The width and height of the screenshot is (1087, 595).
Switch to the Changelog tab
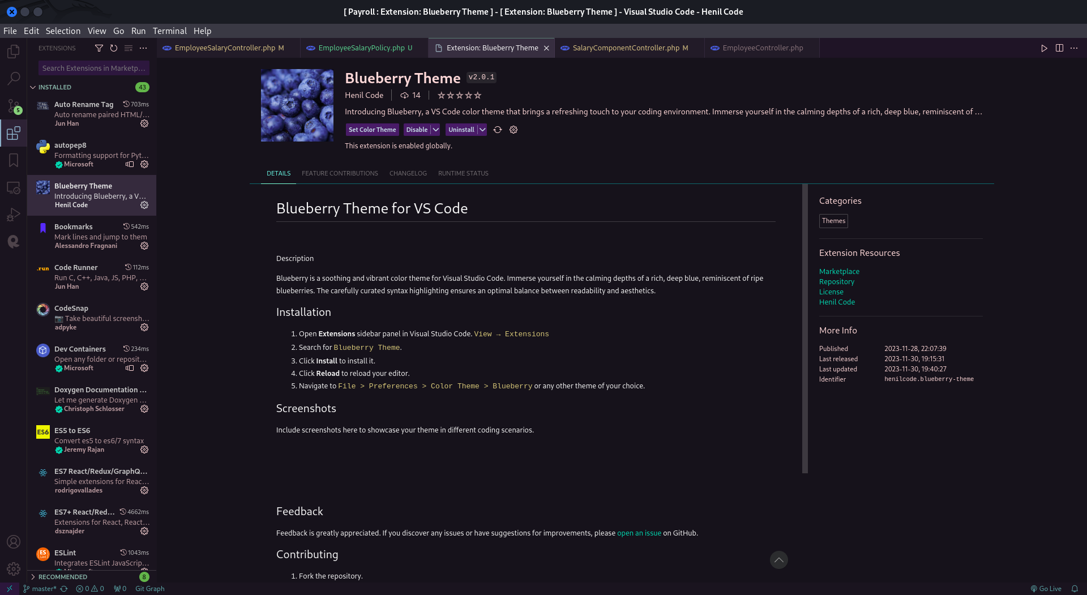coord(408,173)
